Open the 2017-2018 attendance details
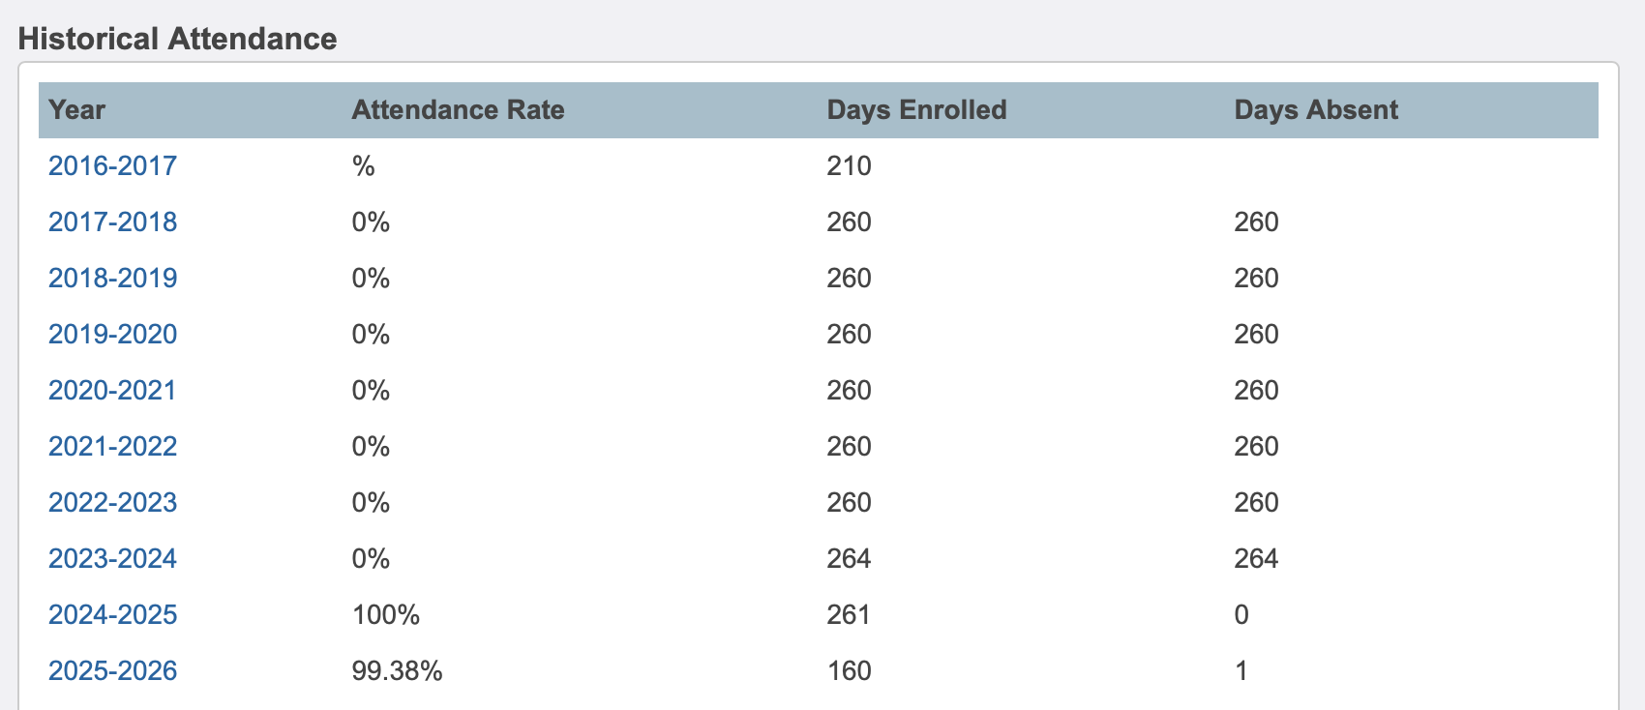The height and width of the screenshot is (710, 1645). tap(111, 222)
